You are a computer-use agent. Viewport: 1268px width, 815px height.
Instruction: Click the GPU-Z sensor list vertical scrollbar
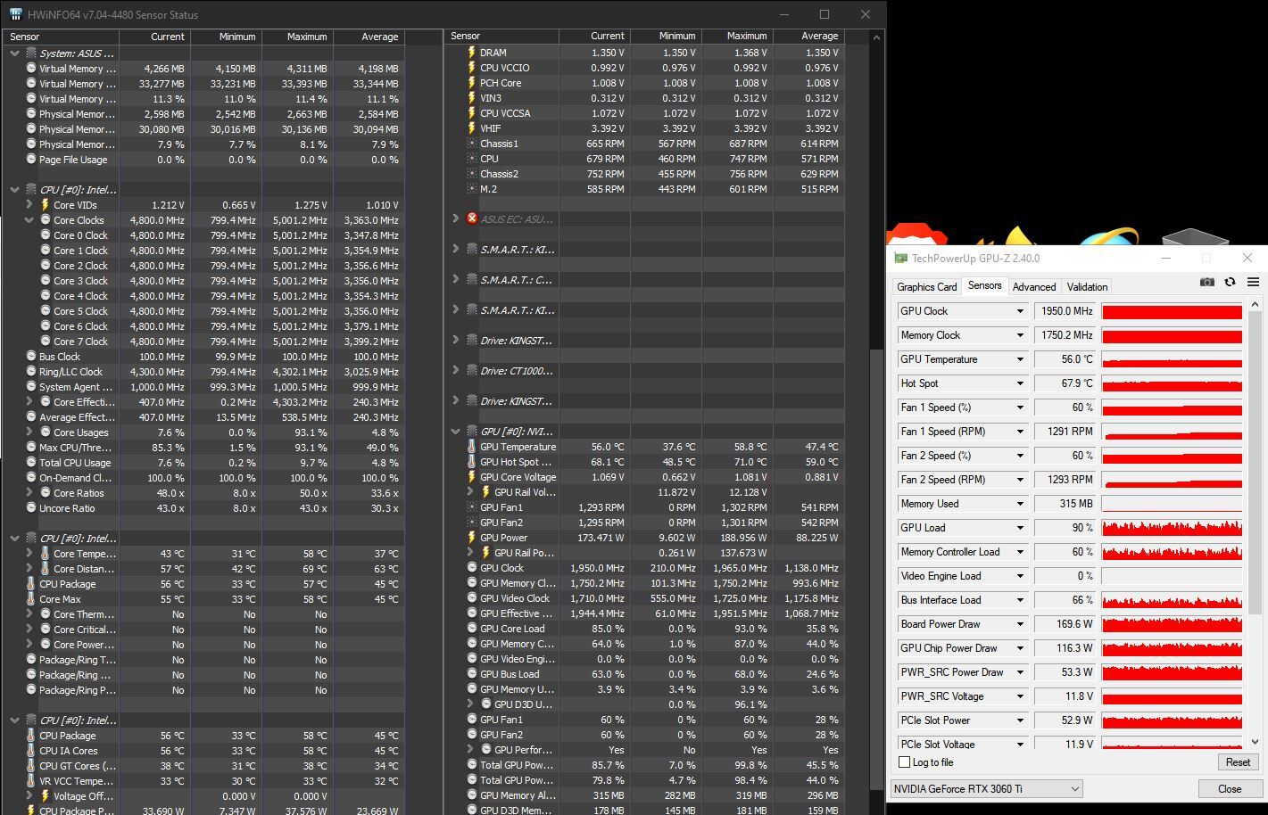pyautogui.click(x=1255, y=523)
